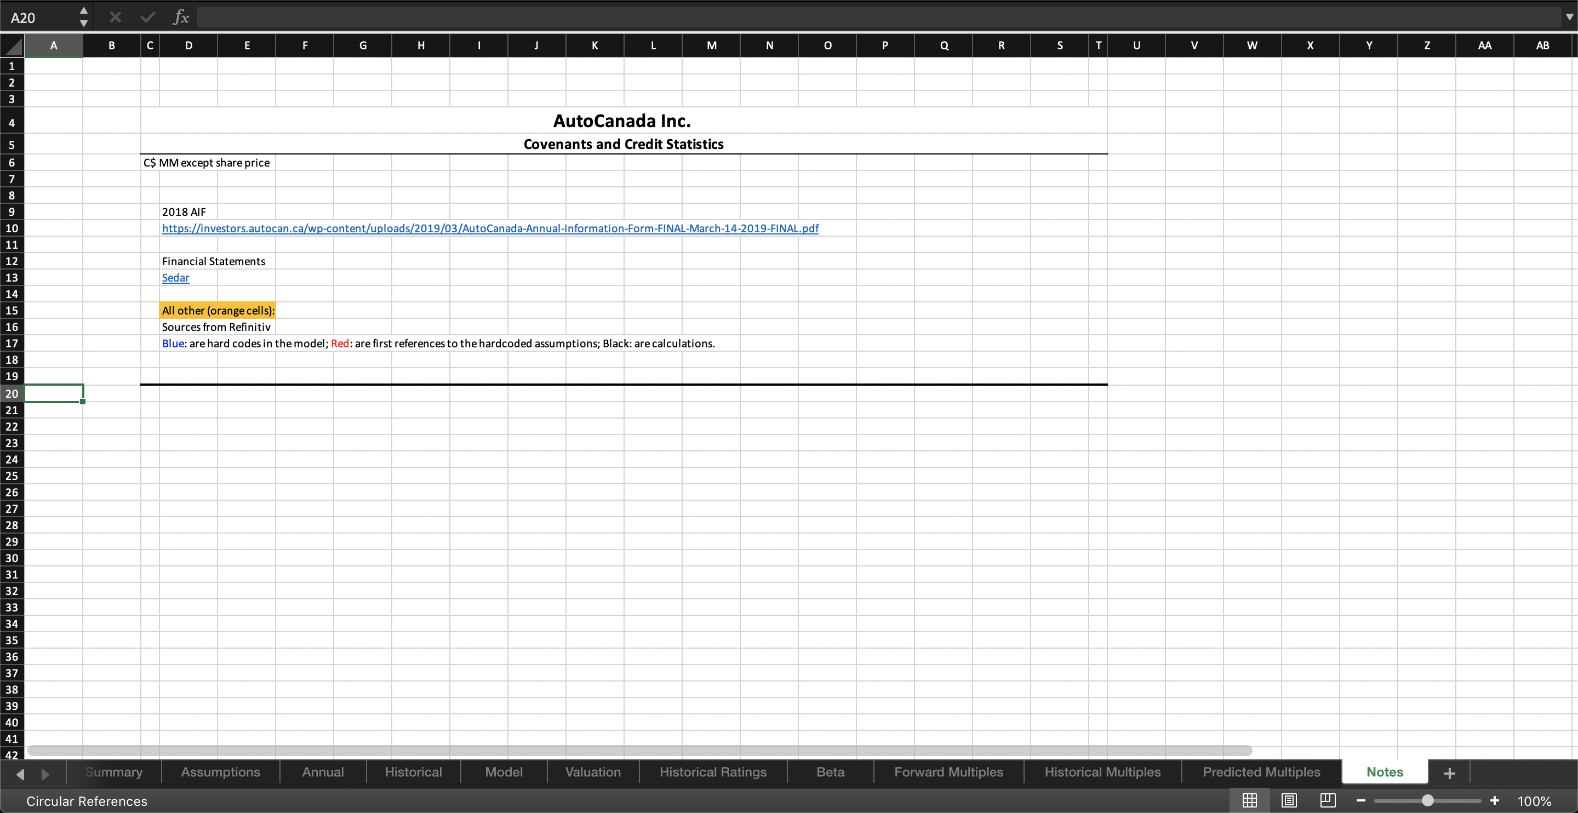Open the Valuation sheet tab
This screenshot has height=813, width=1578.
pos(593,772)
